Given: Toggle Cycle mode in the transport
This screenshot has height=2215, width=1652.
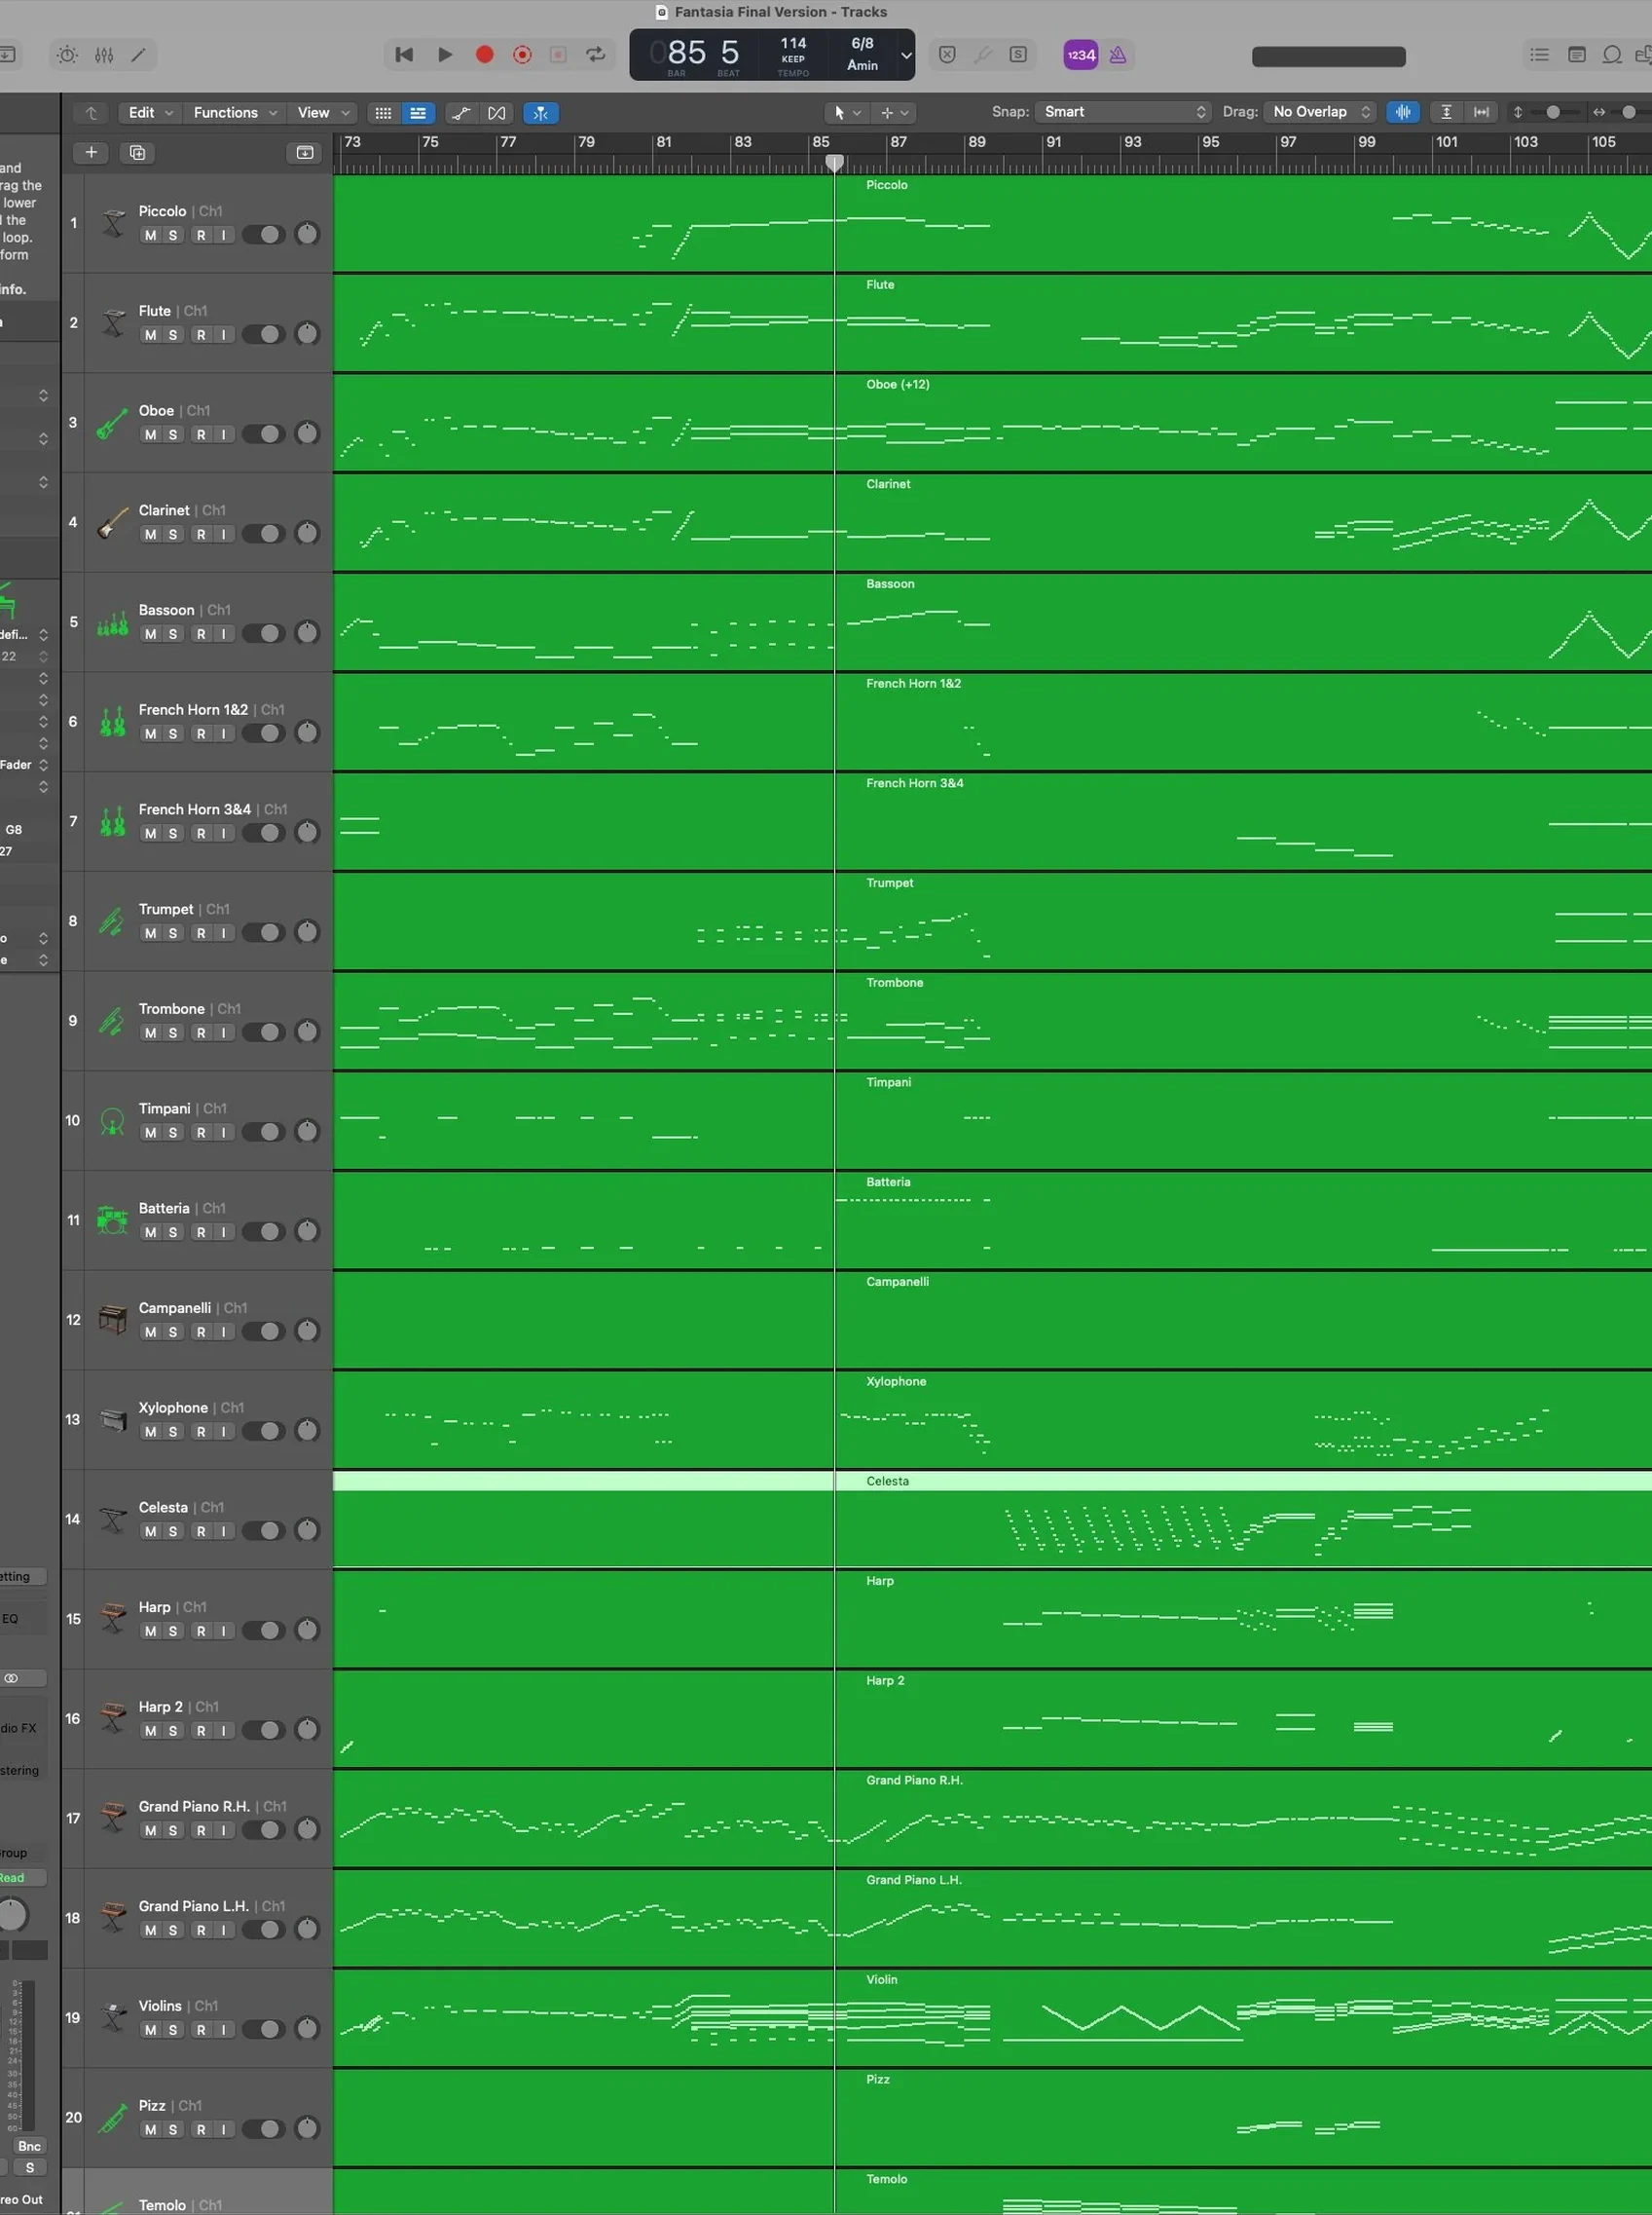Looking at the screenshot, I should click(x=596, y=55).
